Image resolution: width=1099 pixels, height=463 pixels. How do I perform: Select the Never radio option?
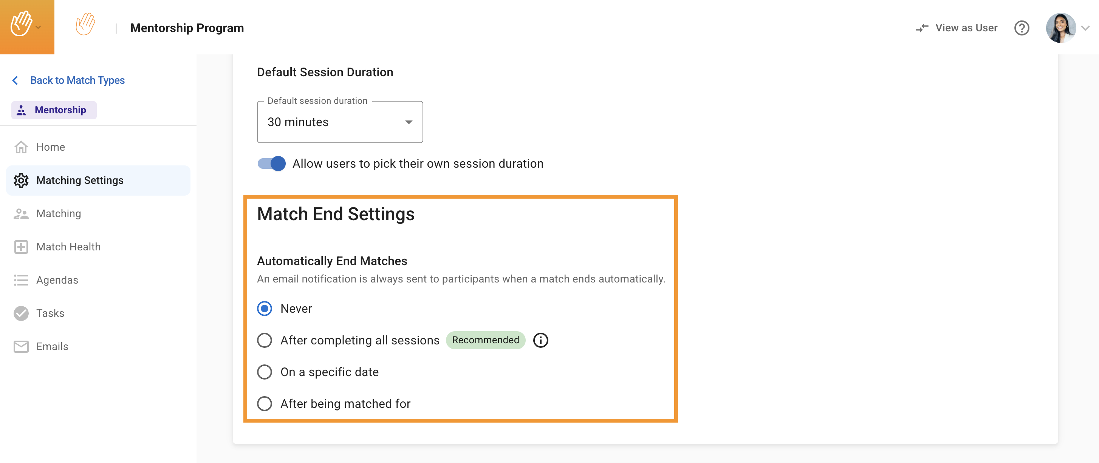(265, 309)
